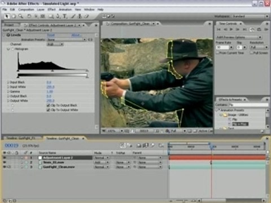Viewport: 271px width, 203px height.
Task: Enable From Current Time checkbox
Action: tap(217, 53)
